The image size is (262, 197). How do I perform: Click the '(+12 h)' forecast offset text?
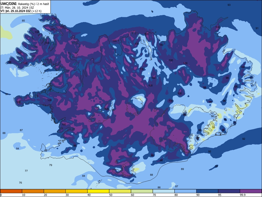(x=36, y=11)
